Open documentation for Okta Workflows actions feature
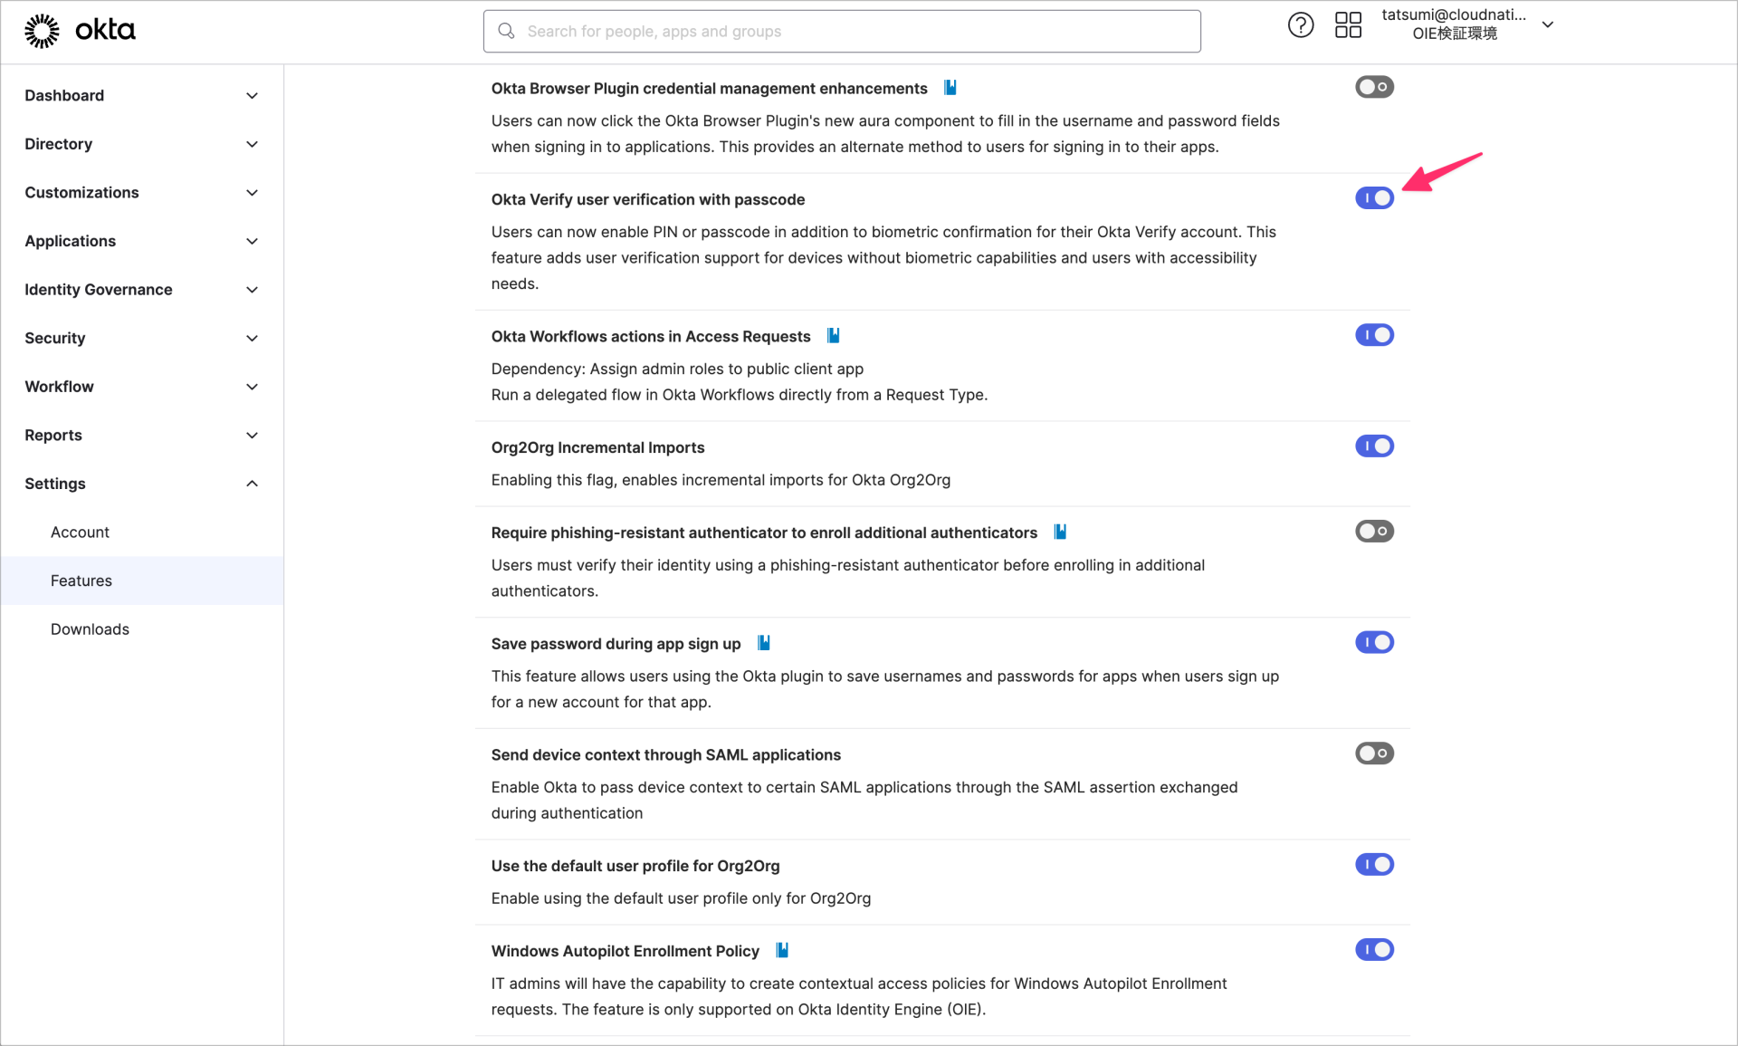The width and height of the screenshot is (1738, 1046). [x=833, y=335]
